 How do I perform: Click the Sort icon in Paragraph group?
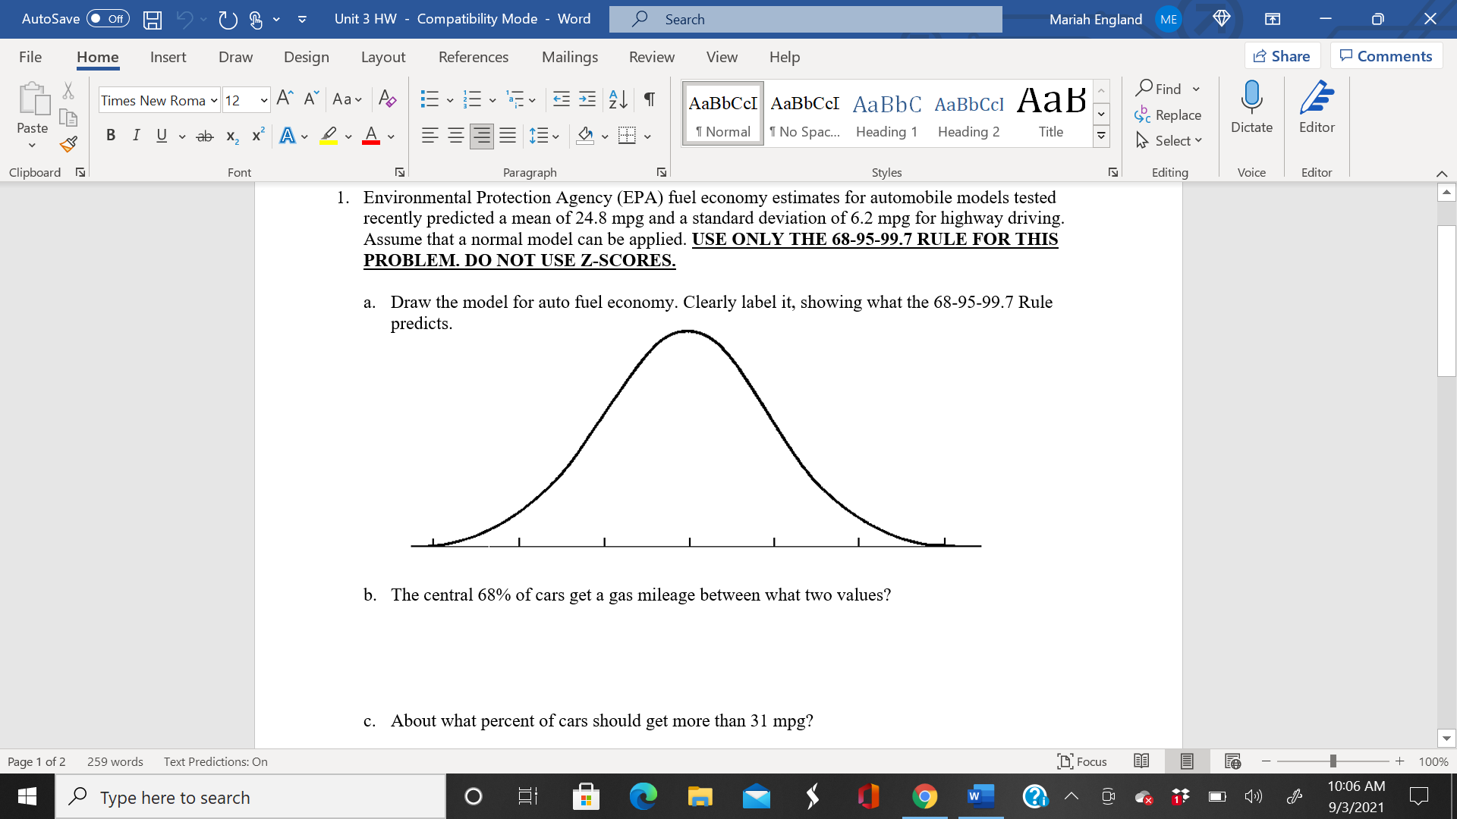point(618,99)
